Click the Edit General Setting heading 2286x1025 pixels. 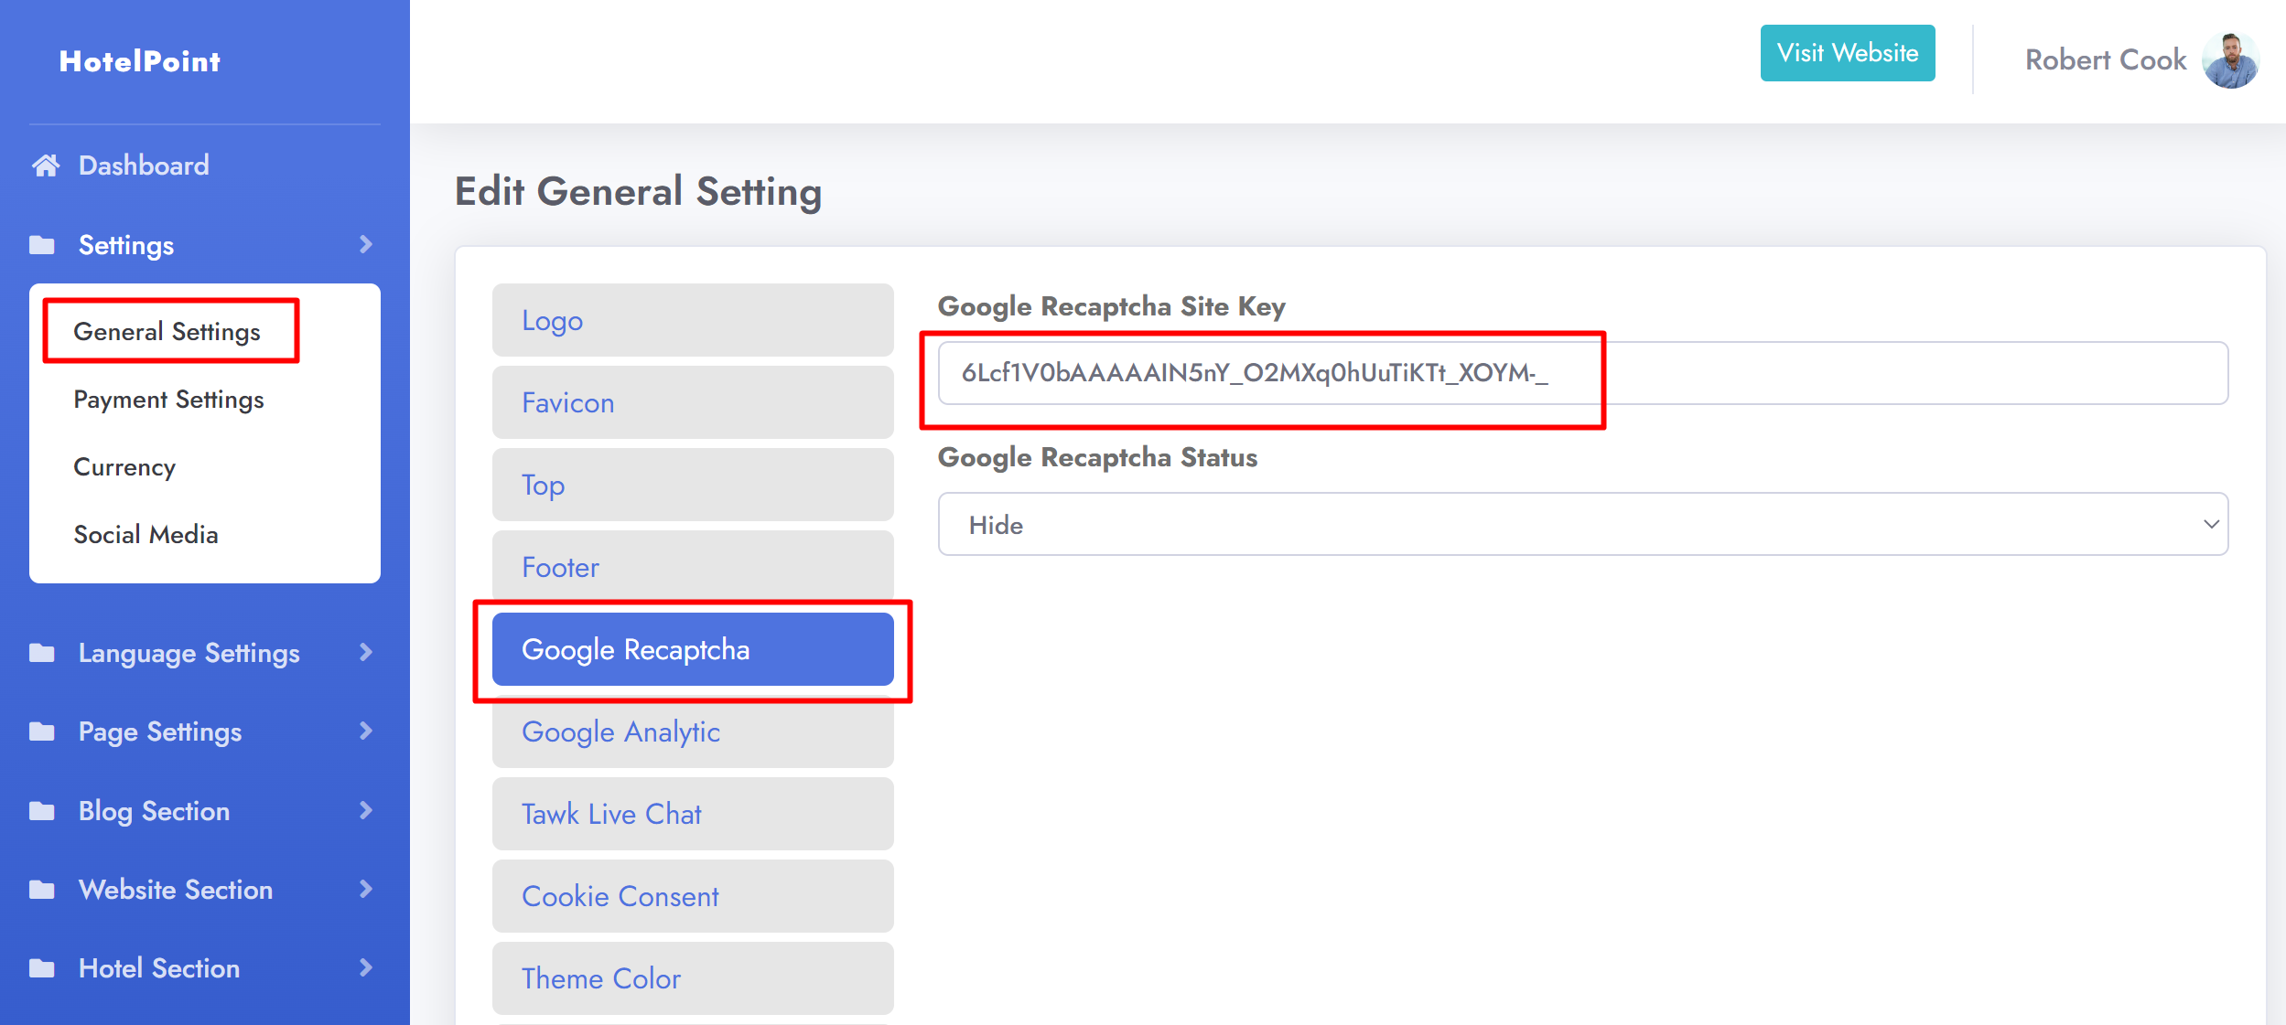point(639,192)
